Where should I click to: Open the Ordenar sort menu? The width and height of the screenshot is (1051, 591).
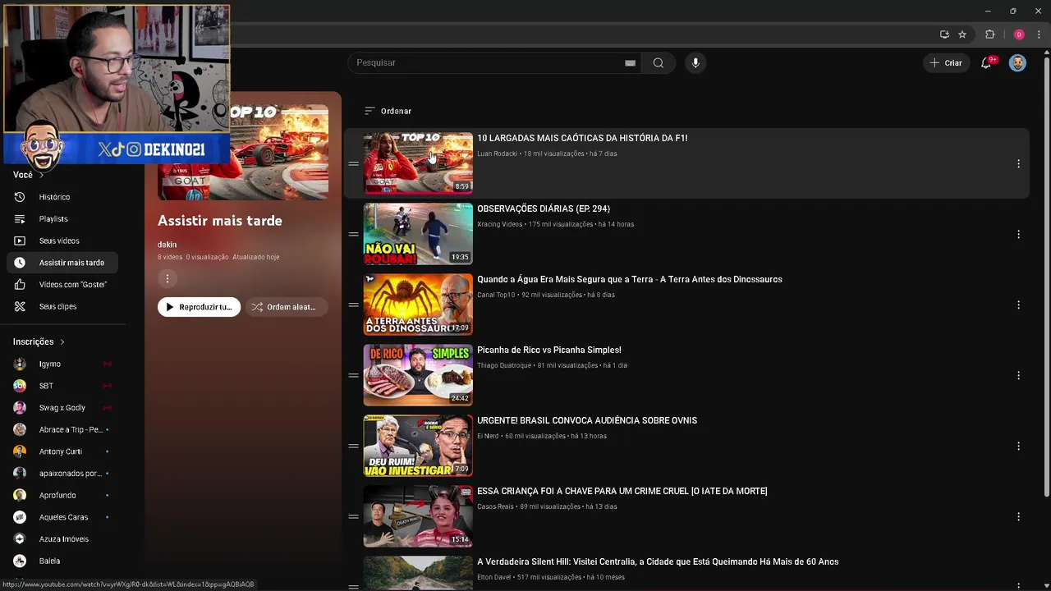pyautogui.click(x=388, y=111)
